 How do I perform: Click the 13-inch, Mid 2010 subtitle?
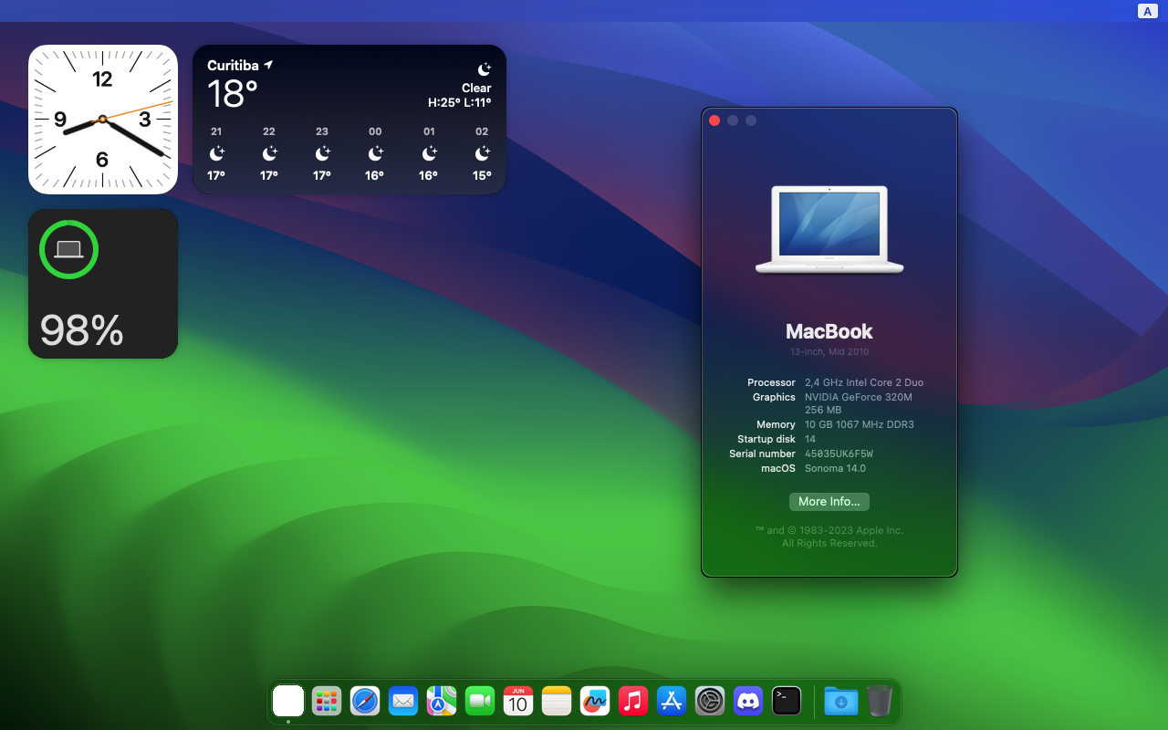tap(829, 351)
